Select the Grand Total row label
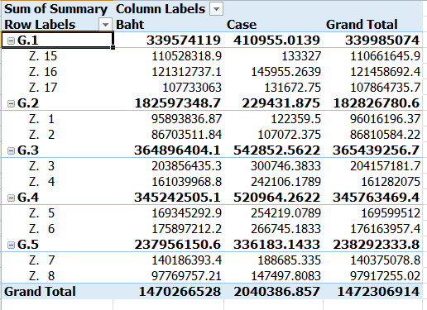 [40, 292]
